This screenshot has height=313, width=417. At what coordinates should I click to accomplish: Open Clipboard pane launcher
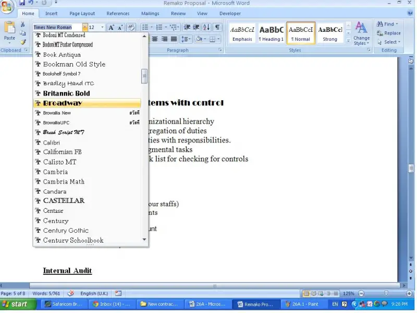click(x=26, y=50)
